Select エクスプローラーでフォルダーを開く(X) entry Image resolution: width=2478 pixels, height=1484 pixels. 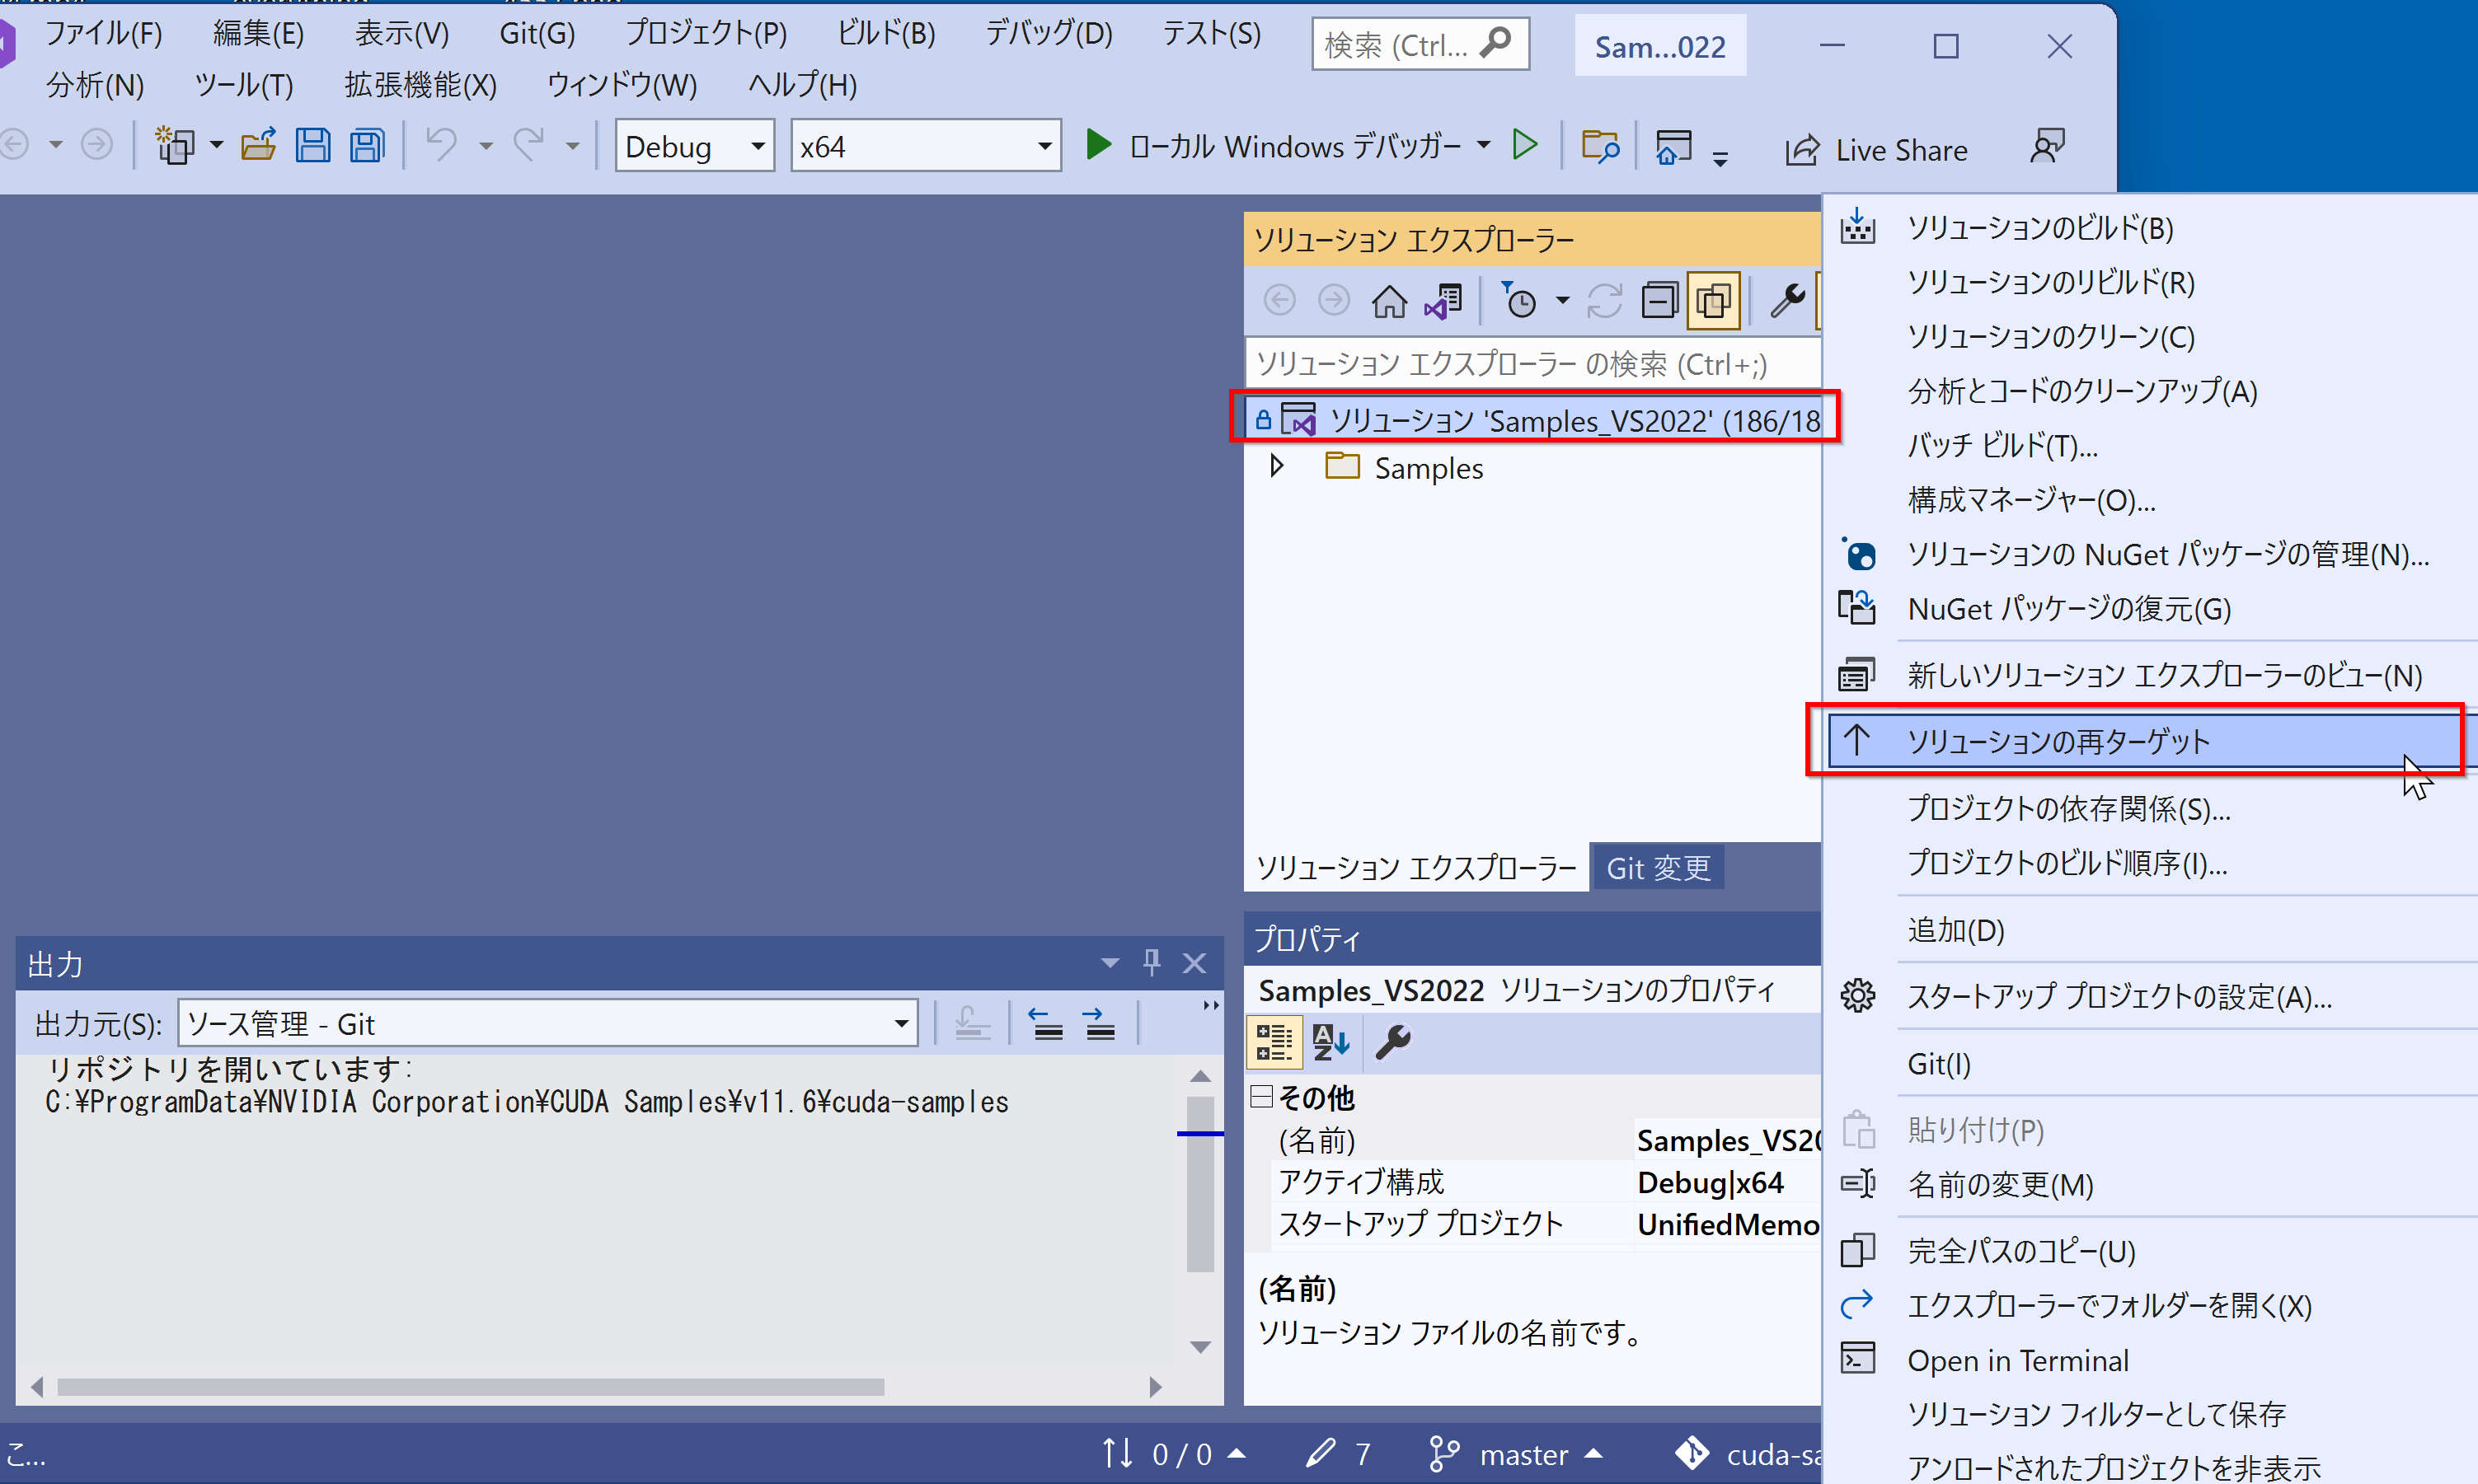pyautogui.click(x=2149, y=1305)
